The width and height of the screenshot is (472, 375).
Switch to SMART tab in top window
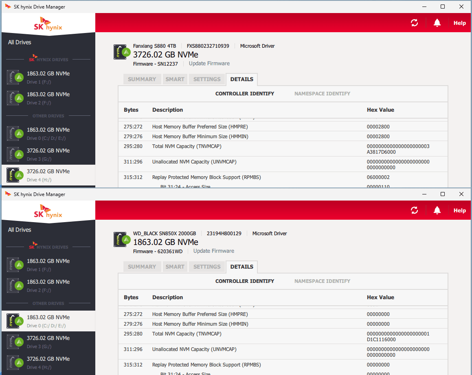pos(175,79)
